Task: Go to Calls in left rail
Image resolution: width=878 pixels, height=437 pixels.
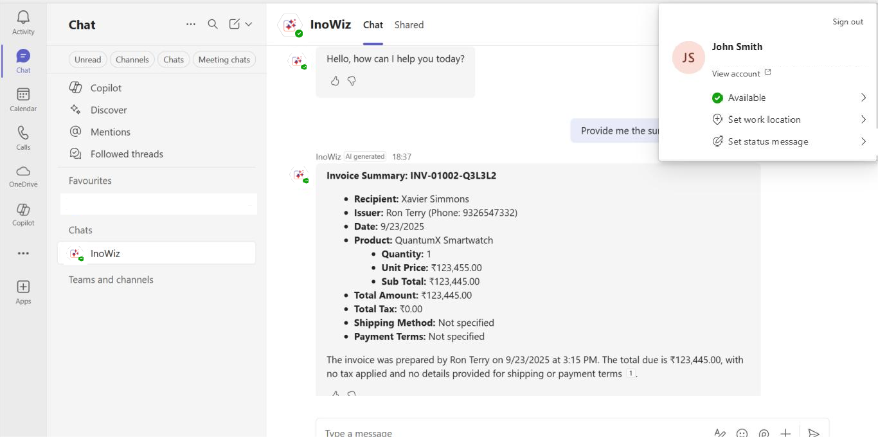Action: tap(23, 138)
